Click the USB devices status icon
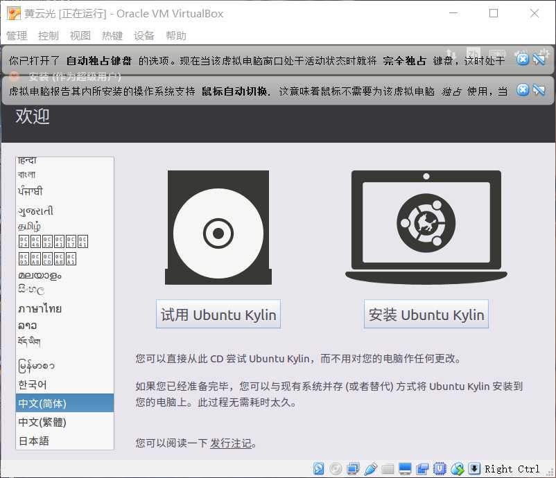Image resolution: width=556 pixels, height=478 pixels. (x=370, y=469)
